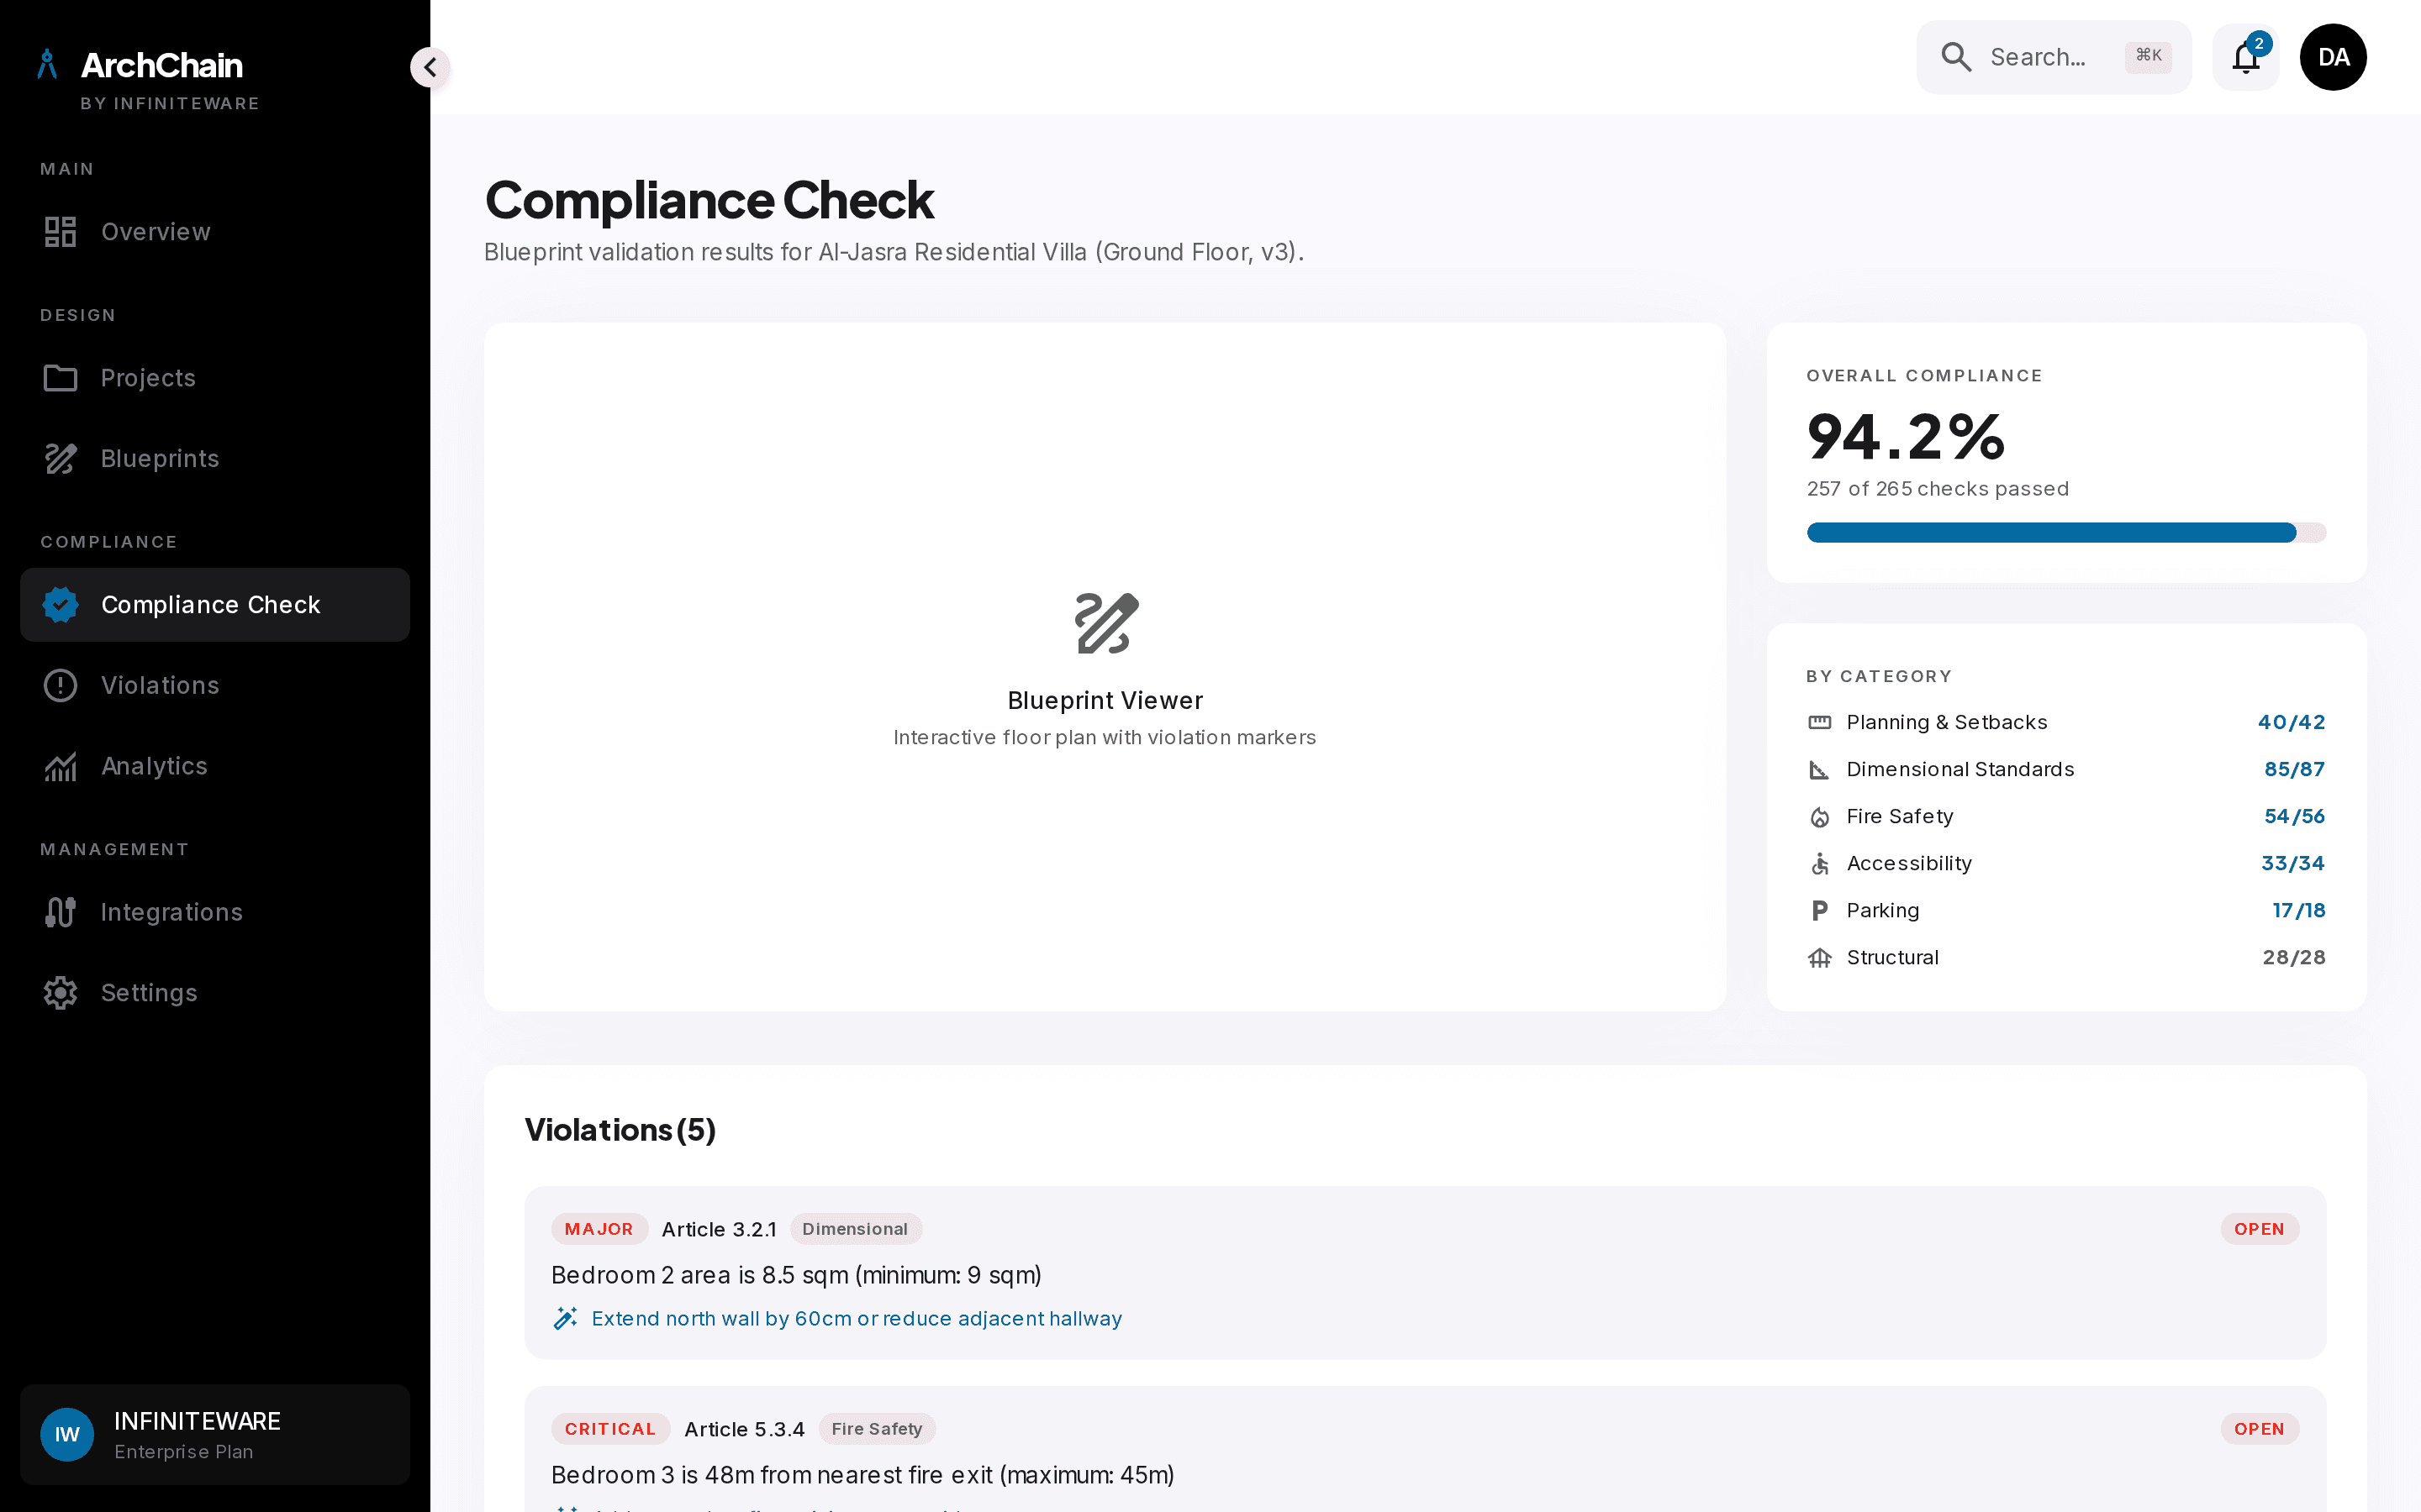
Task: Select Parking category row
Action: [2066, 911]
